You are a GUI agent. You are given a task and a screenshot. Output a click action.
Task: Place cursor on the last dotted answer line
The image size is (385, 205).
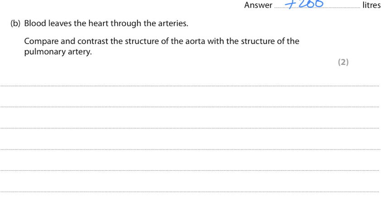click(190, 191)
